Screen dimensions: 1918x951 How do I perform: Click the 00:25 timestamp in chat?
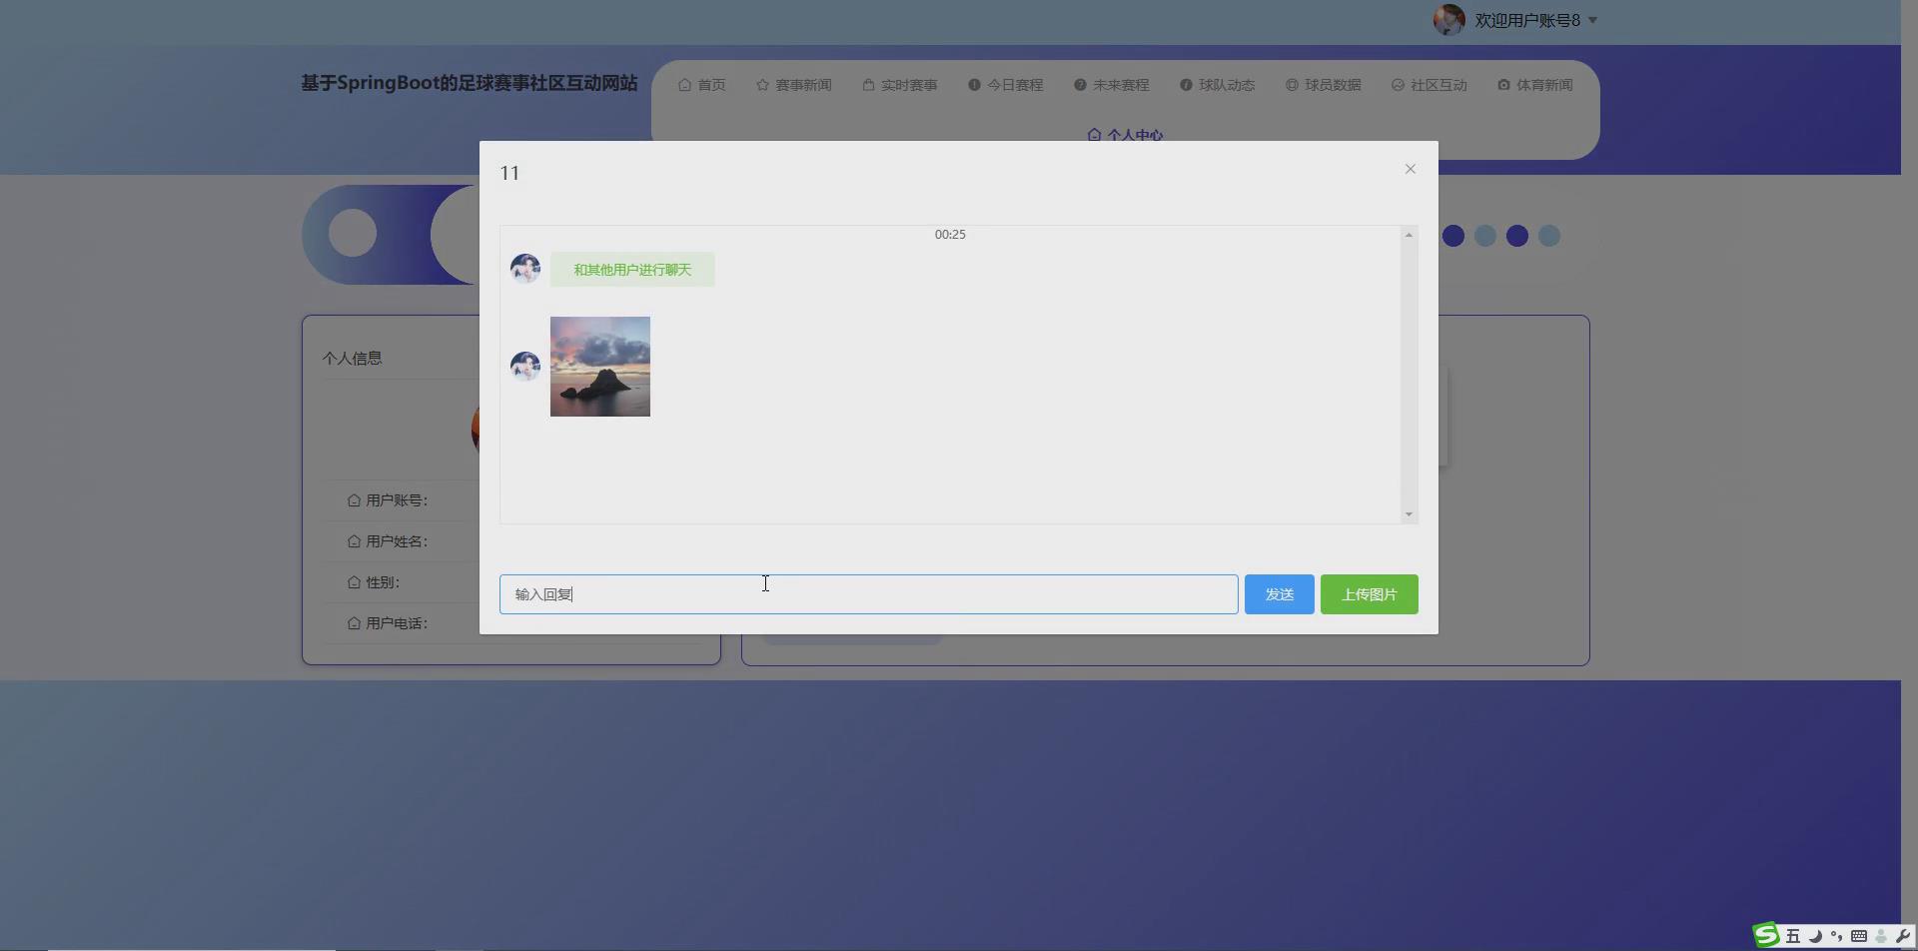(950, 235)
